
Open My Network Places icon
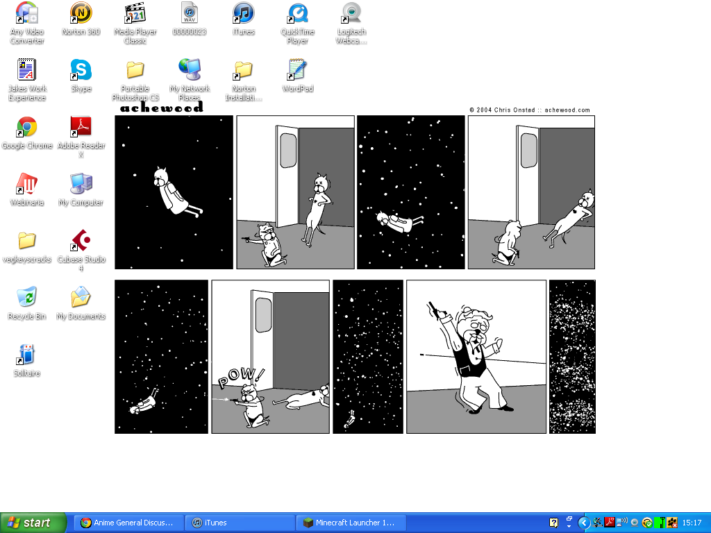click(190, 80)
